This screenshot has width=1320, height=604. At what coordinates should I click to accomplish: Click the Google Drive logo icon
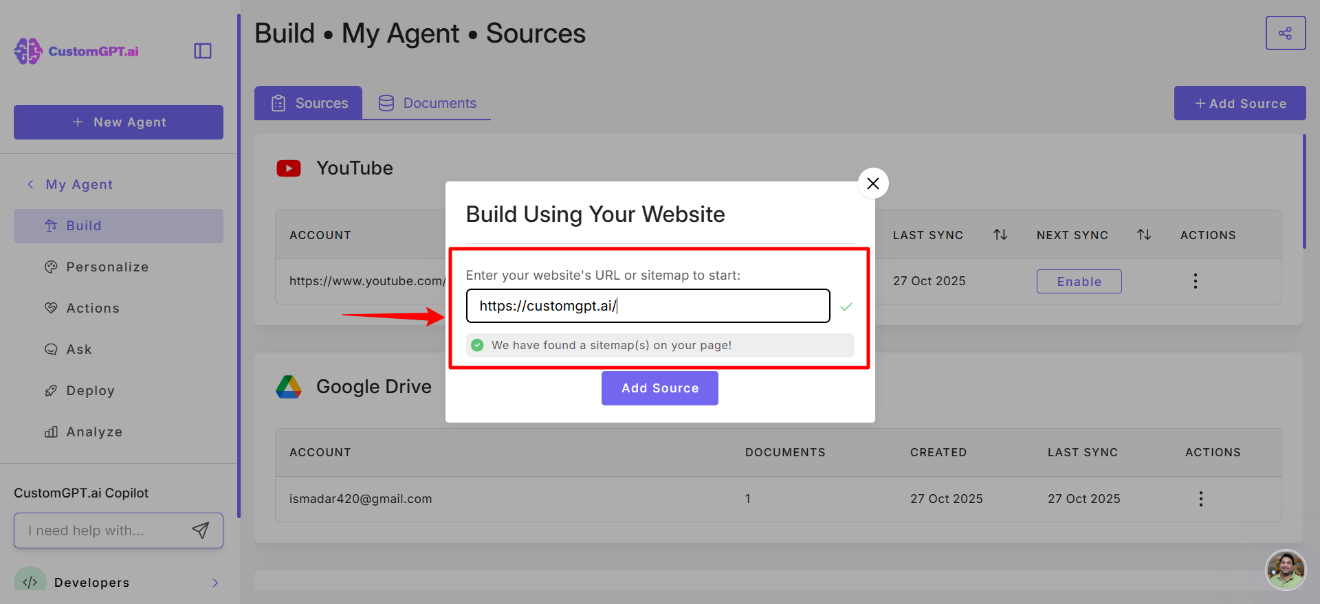pos(289,387)
